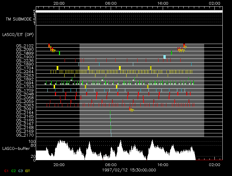Click the green C2 legend entry
Screen dimensions: 232x176
tap(14, 171)
